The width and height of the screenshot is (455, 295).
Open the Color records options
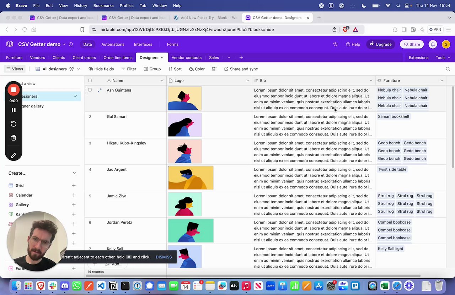pos(197,69)
